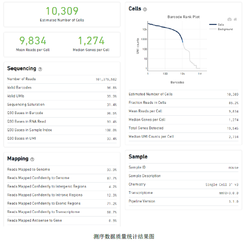Click Reads Mapped Antisense to Gene label

click(x=34, y=220)
